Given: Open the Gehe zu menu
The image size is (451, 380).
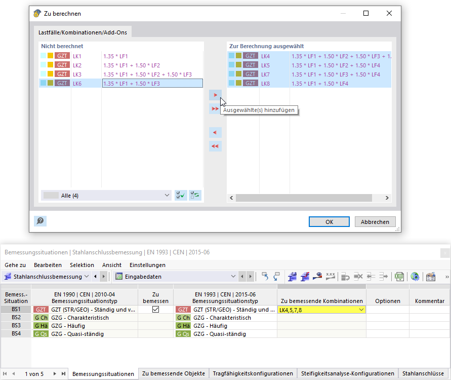Looking at the screenshot, I should coord(15,265).
